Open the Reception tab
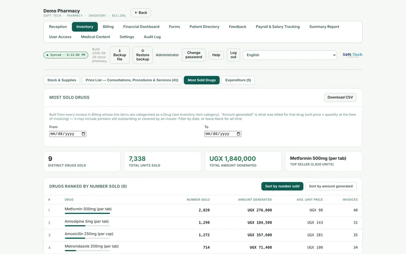The height and width of the screenshot is (254, 406). click(x=58, y=27)
